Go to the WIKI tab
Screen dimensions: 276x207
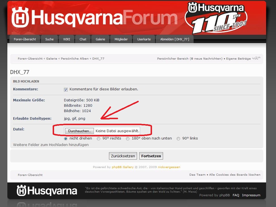click(67, 39)
